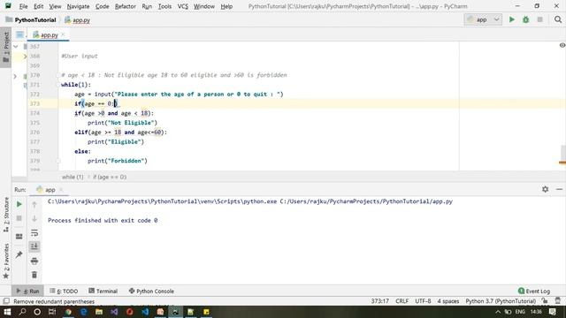The height and width of the screenshot is (318, 566).
Task: Open the Python Console tool window
Action: pos(151,291)
